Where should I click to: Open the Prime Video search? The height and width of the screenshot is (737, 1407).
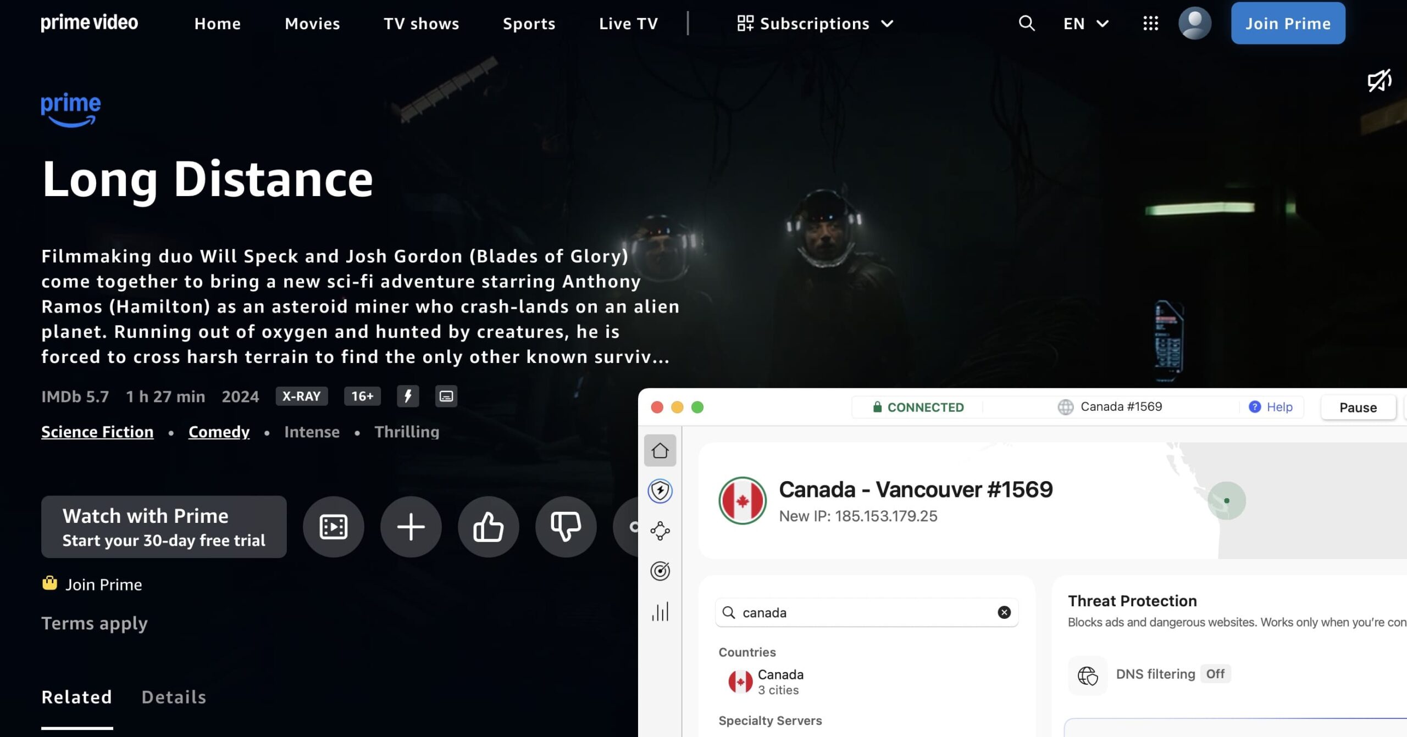coord(1026,23)
